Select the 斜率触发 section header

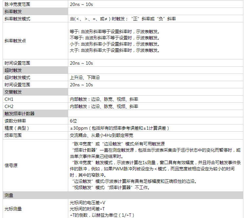13,11
